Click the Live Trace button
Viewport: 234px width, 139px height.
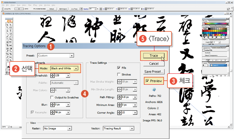(x=74, y=9)
